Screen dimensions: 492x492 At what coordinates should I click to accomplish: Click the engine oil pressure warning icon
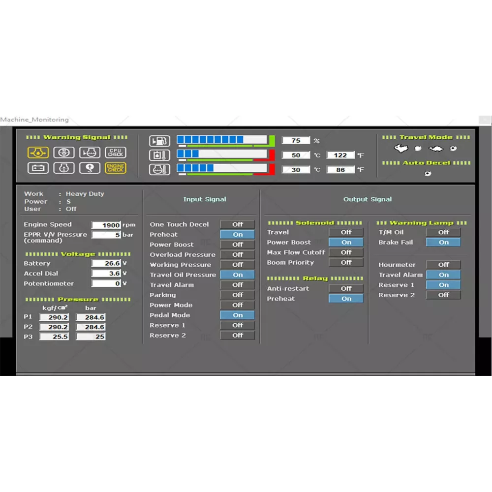point(38,153)
